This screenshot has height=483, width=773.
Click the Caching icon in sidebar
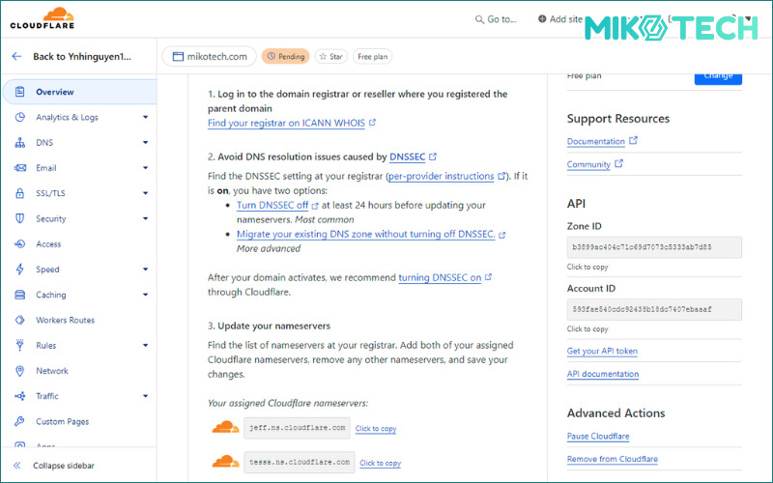(19, 295)
